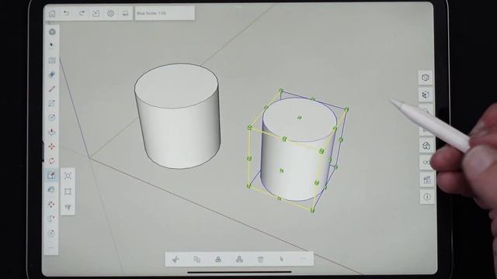
Task: Expand more tools via the left toolbar dots
Action: click(52, 247)
